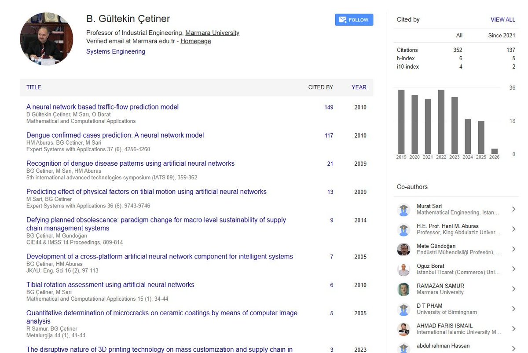Click AHMAD FARIS ISMAIL's photo thumbnail
This screenshot has width=528, height=353.
coord(403,329)
